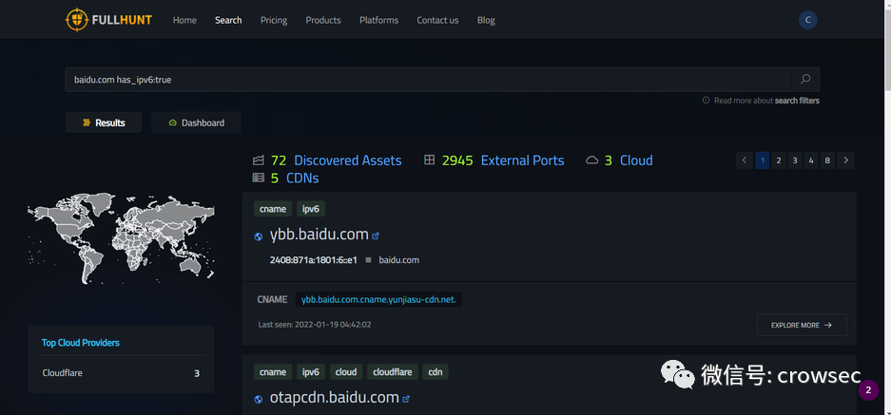Open the Home menu item
Screen dimensions: 891x415
184,20
